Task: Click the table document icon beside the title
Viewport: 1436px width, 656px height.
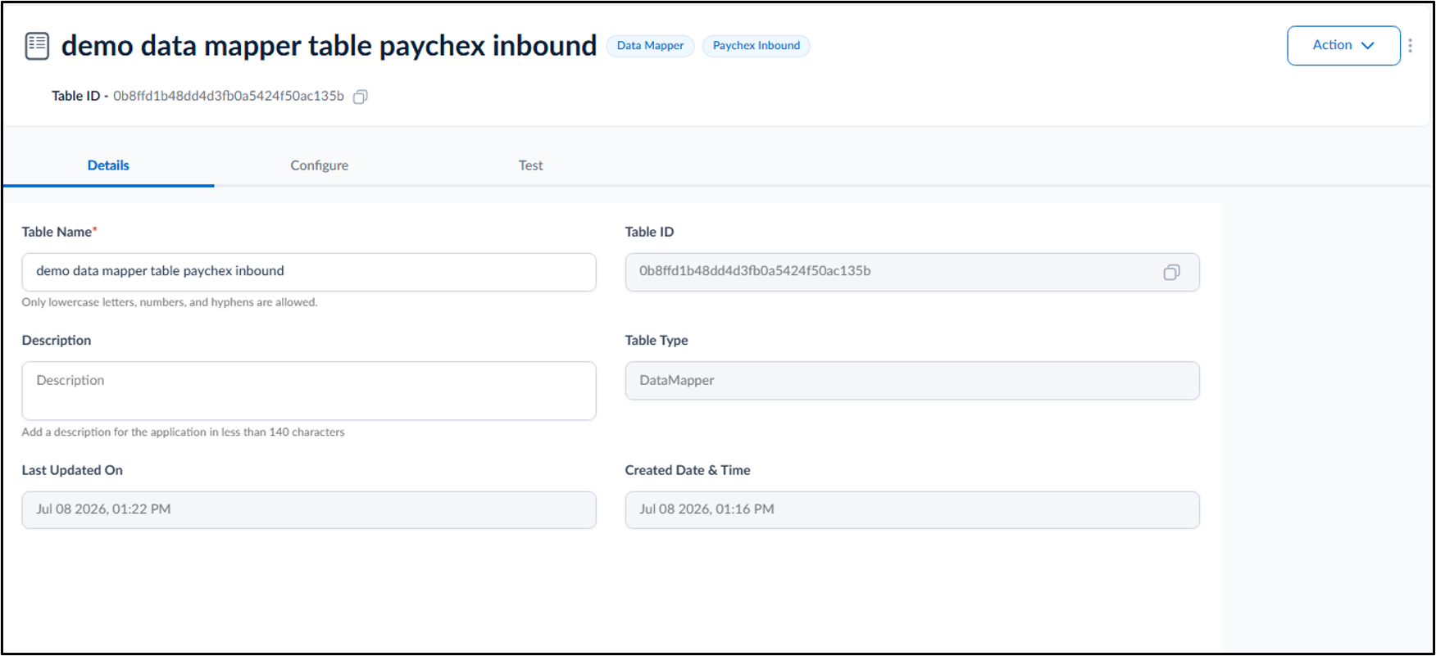Action: click(37, 46)
